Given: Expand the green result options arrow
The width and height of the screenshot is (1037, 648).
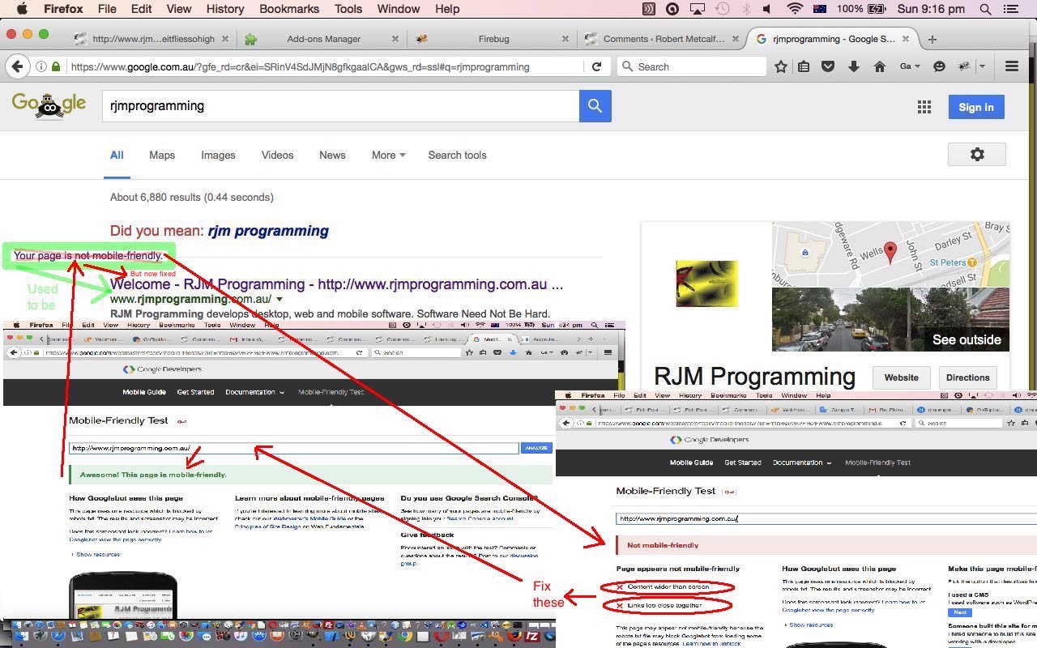Looking at the screenshot, I should (x=280, y=300).
